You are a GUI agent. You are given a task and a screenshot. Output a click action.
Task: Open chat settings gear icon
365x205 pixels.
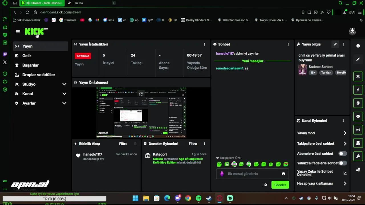(x=266, y=185)
